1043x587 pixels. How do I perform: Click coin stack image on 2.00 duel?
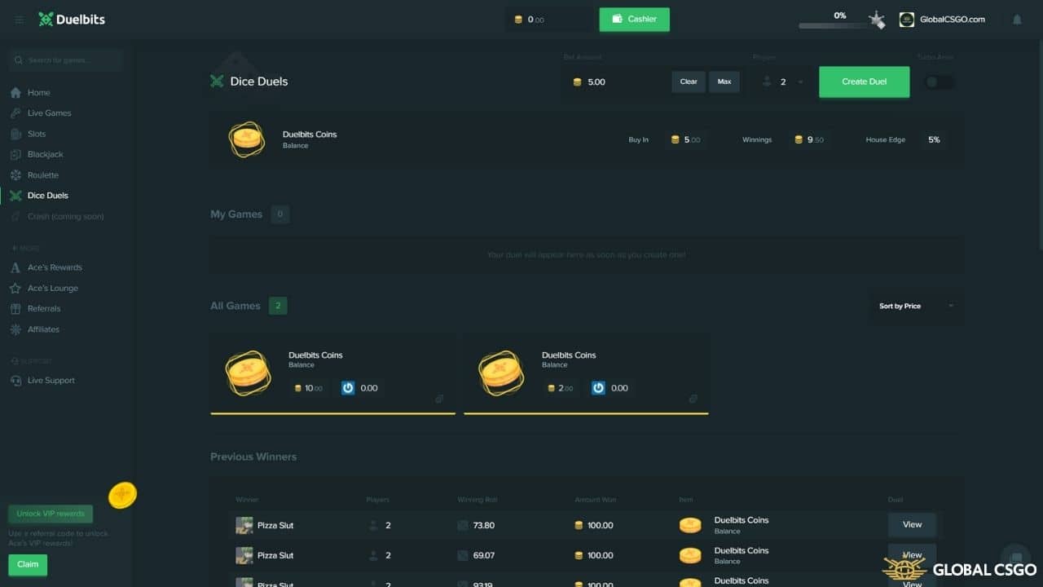pos(501,373)
